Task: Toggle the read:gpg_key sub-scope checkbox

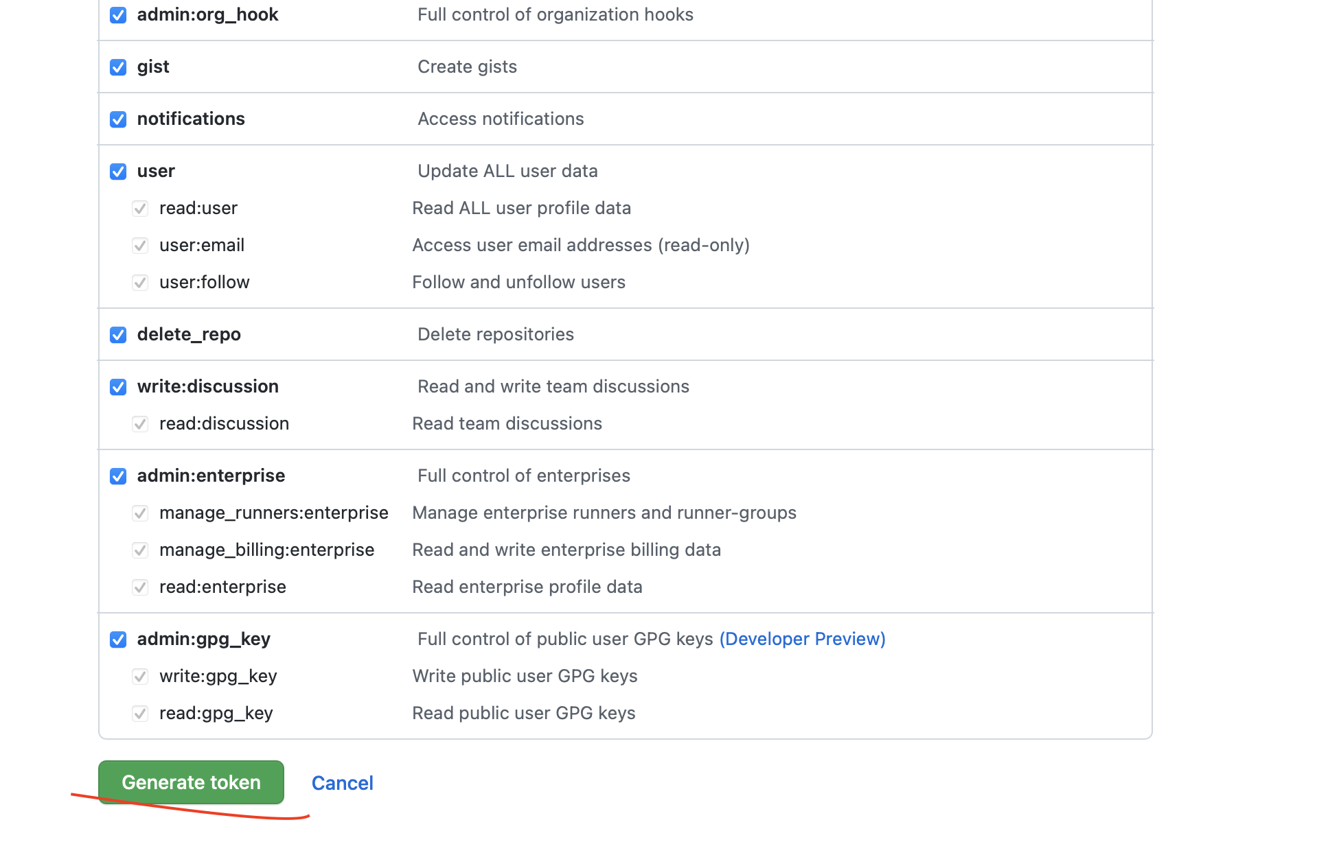Action: click(x=140, y=714)
